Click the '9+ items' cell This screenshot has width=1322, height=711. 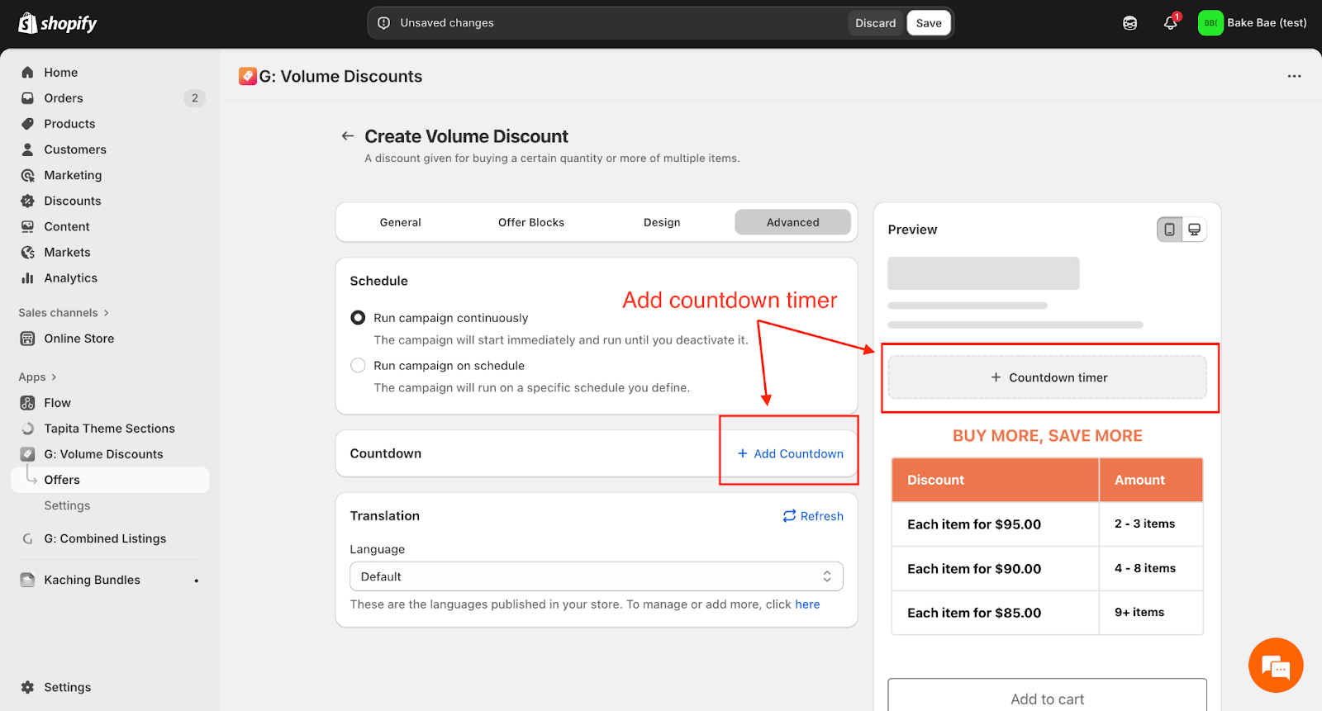[1151, 612]
